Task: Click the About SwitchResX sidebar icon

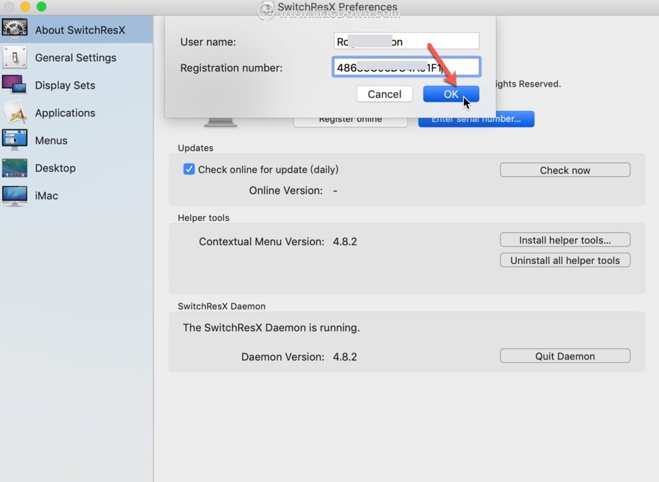Action: pos(15,29)
